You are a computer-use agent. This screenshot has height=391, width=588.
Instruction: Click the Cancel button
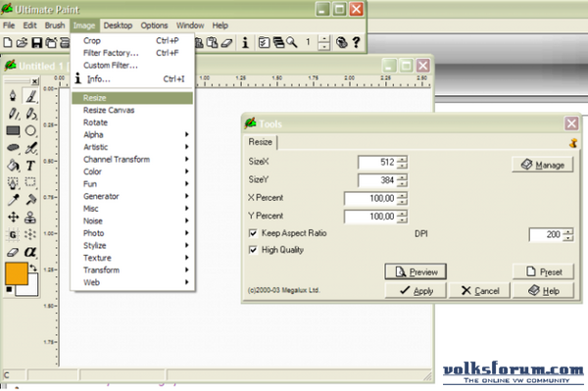coord(479,290)
